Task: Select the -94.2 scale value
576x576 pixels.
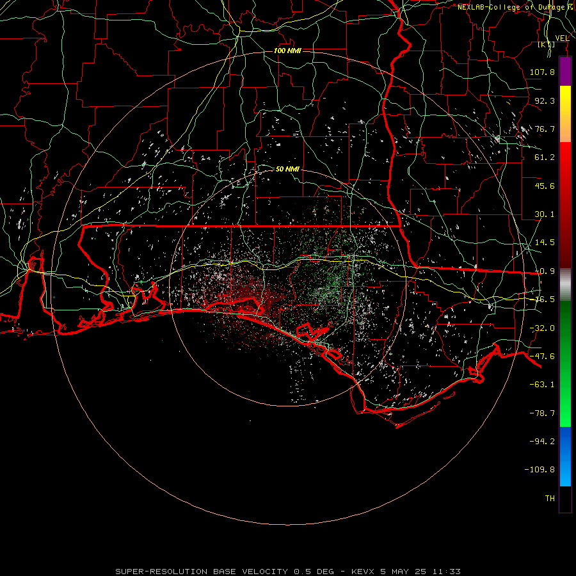Action: pos(542,442)
